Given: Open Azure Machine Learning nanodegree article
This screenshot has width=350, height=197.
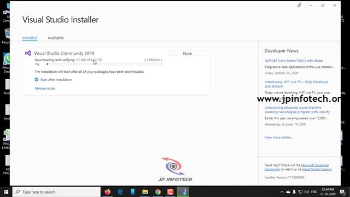Looking at the screenshot, I should click(x=297, y=110).
